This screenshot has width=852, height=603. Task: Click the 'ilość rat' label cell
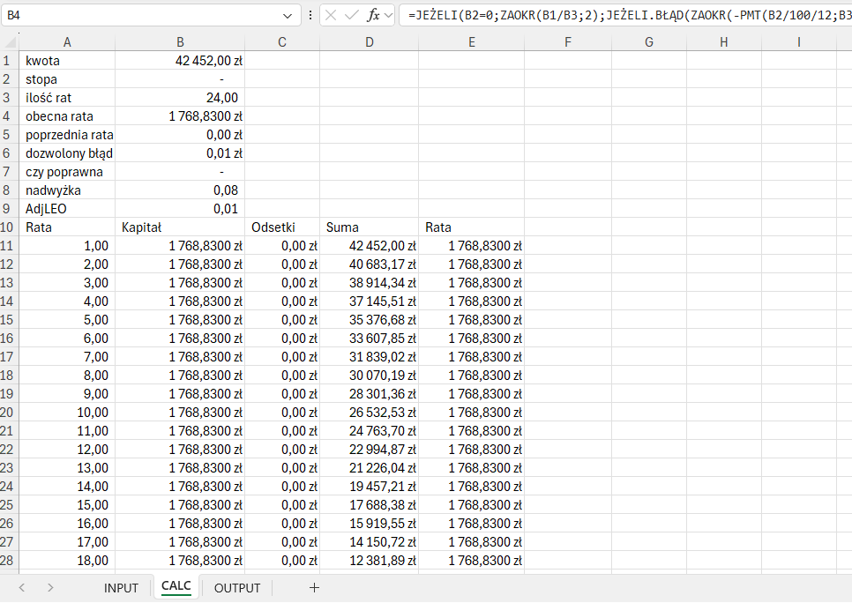click(x=67, y=97)
